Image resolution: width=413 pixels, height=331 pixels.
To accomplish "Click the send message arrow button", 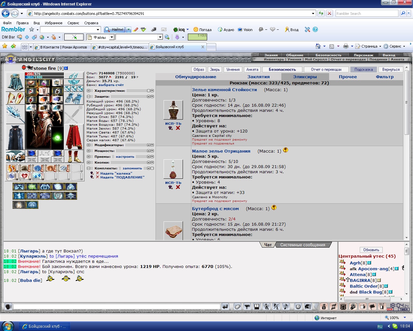I will [225, 306].
